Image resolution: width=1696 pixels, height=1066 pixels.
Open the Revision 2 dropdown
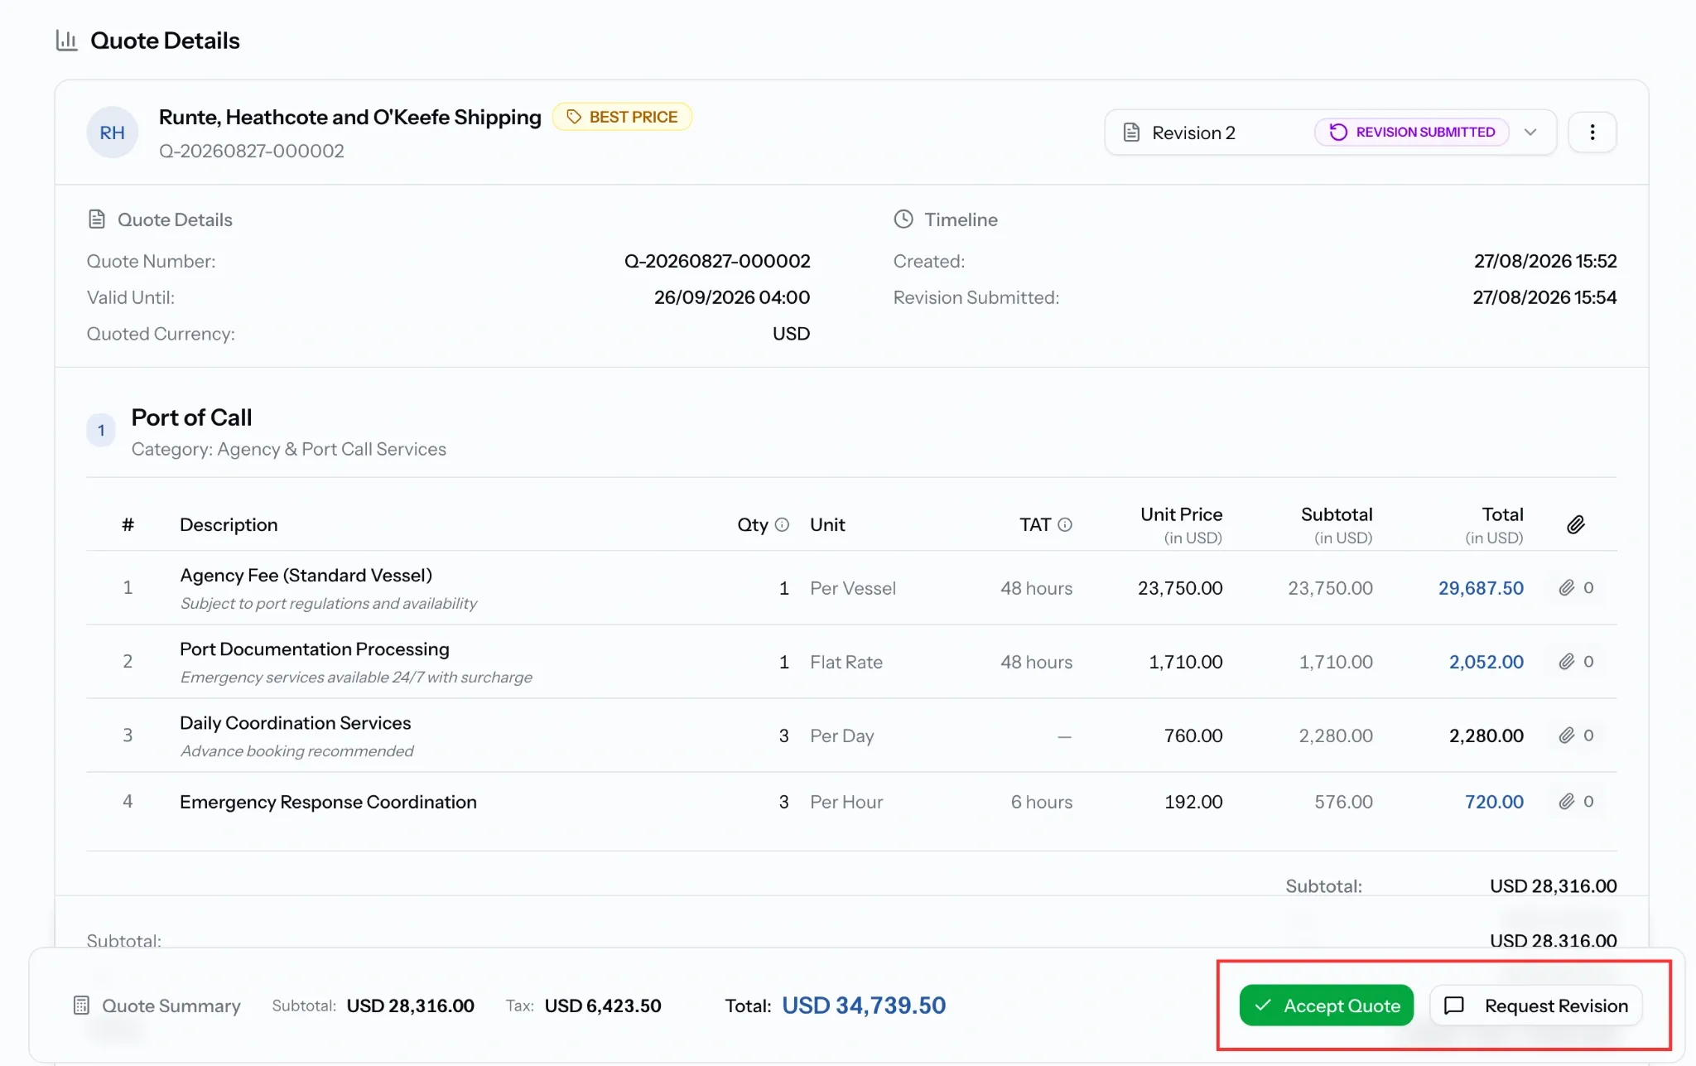[x=1330, y=133]
